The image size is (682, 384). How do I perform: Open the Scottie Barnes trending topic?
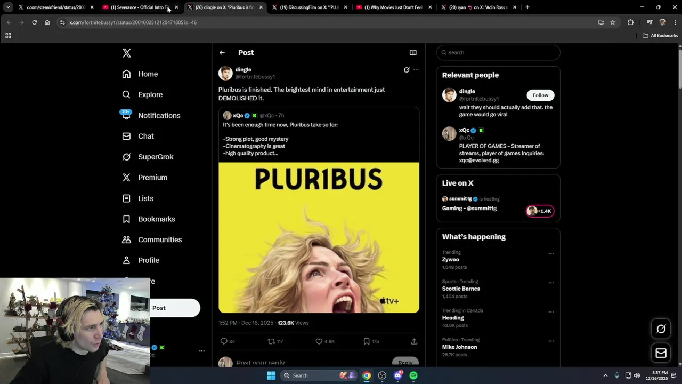click(x=461, y=289)
